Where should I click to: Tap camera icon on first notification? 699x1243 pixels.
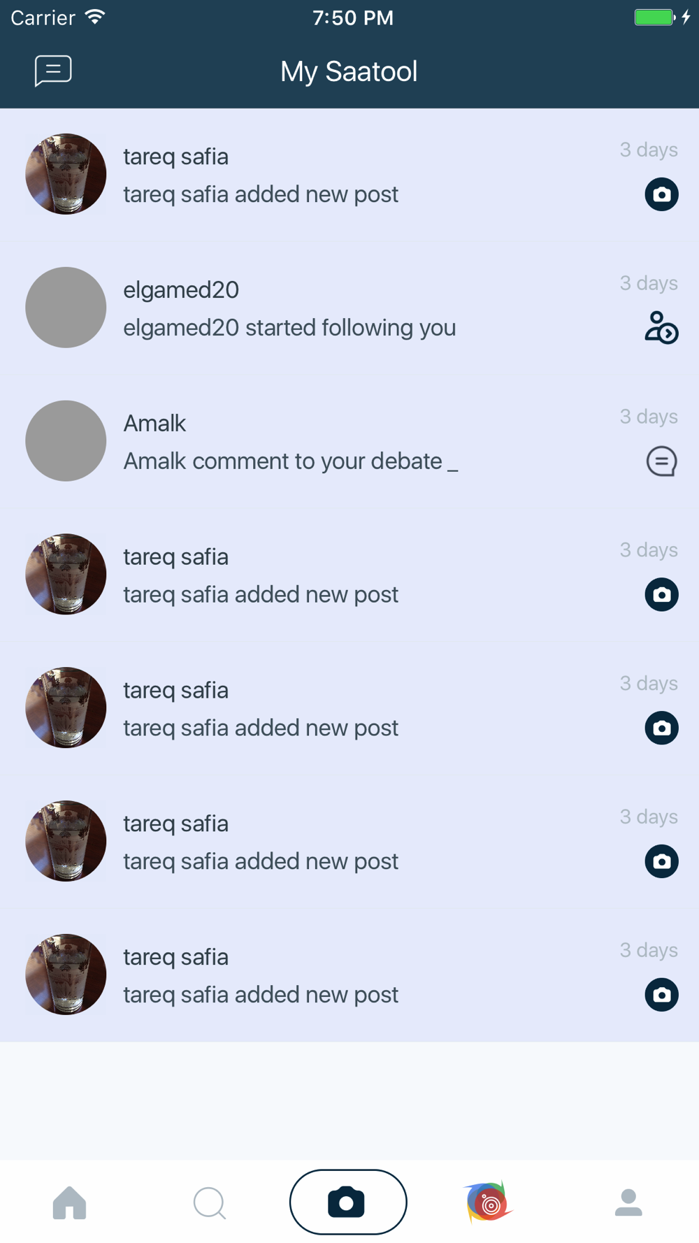(661, 194)
